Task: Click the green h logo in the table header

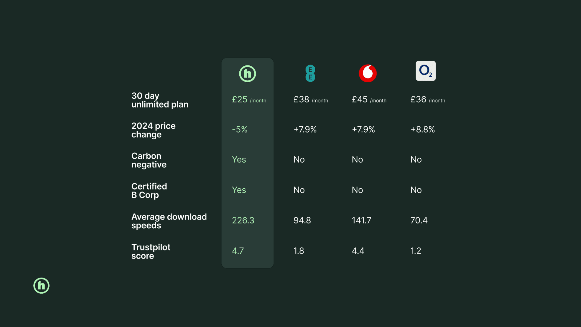Action: tap(248, 74)
